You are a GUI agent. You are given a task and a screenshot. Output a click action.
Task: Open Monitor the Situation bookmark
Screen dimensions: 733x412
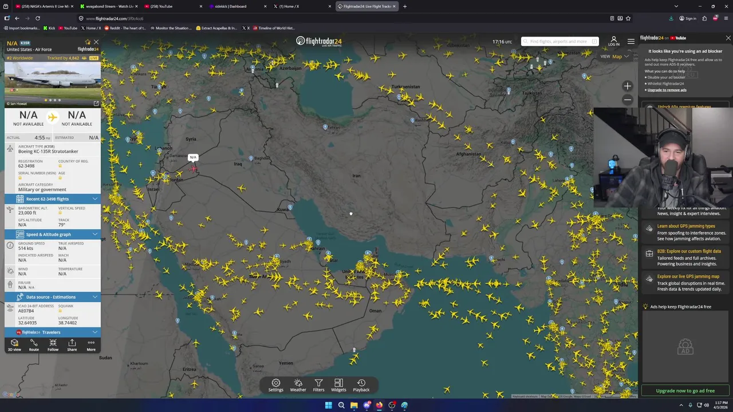click(x=171, y=28)
